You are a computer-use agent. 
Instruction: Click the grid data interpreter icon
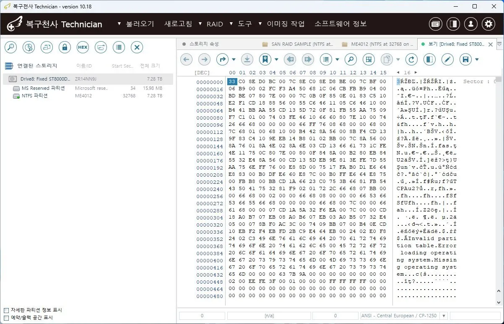tap(369, 60)
